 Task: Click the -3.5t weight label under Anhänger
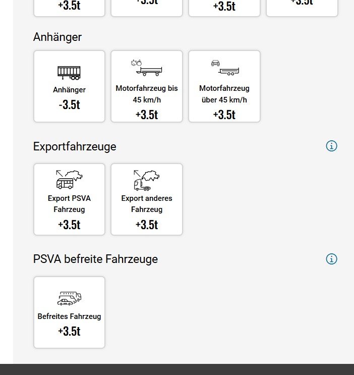coord(69,105)
